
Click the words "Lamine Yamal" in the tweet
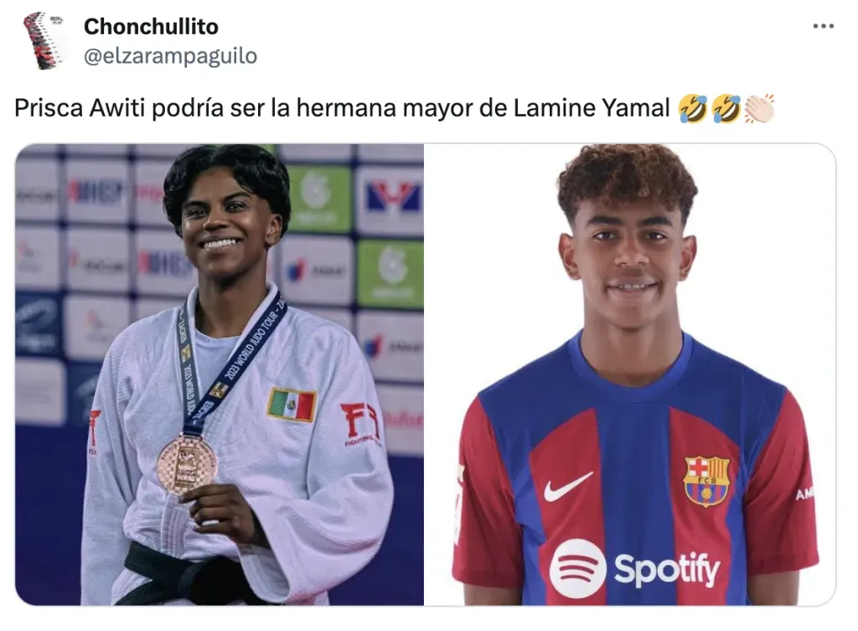pos(592,108)
